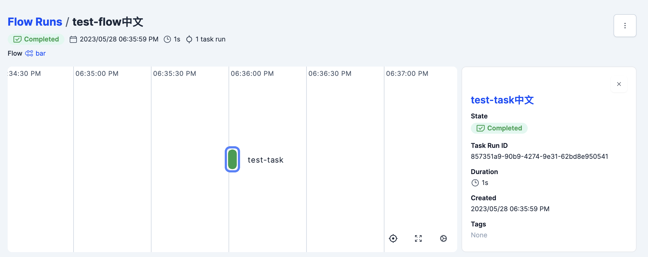Expand the timeline to fullscreen
The width and height of the screenshot is (648, 257).
(418, 238)
